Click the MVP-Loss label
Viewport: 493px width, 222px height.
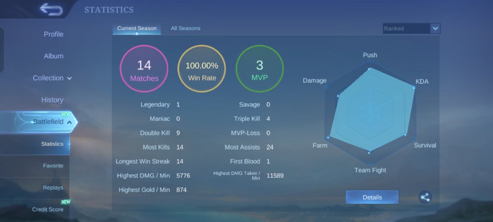point(246,133)
